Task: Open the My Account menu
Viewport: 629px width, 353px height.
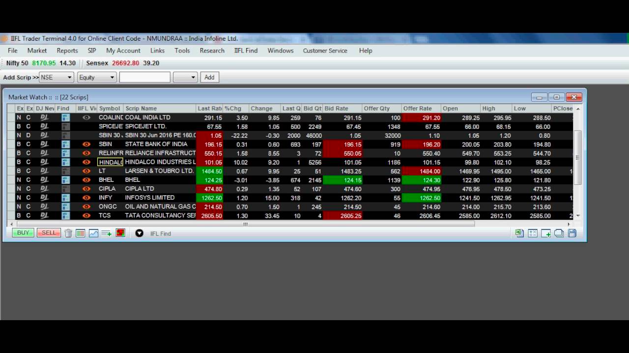Action: (123, 50)
